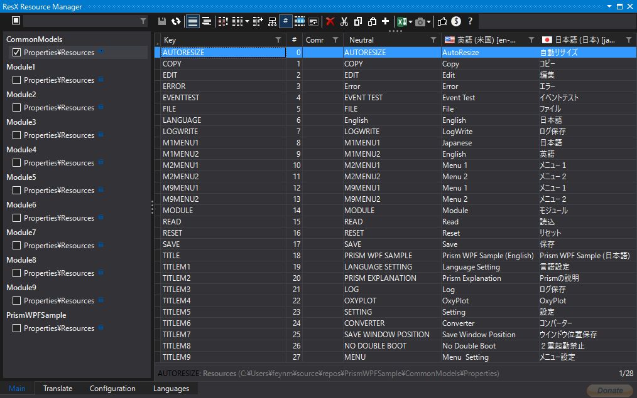This screenshot has height=398, width=637.
Task: Click the filter icon on Japanese column header
Action: tap(629, 39)
